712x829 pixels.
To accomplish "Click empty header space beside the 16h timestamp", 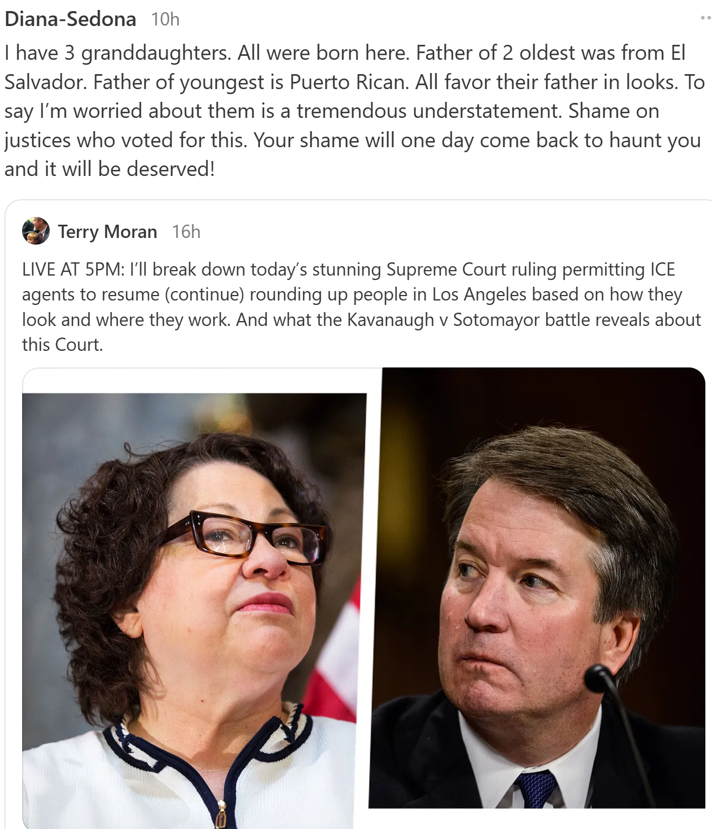I will point(442,231).
